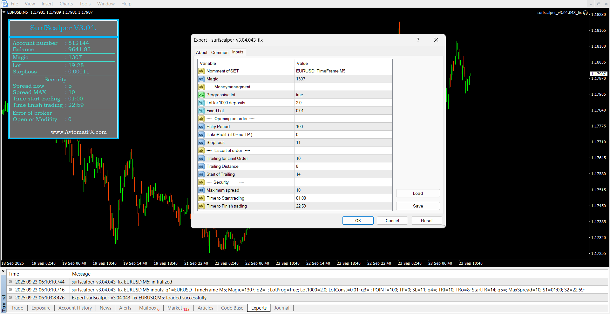This screenshot has width=610, height=314.
Task: Click the help question mark in Expert dialog
Action: tap(418, 40)
